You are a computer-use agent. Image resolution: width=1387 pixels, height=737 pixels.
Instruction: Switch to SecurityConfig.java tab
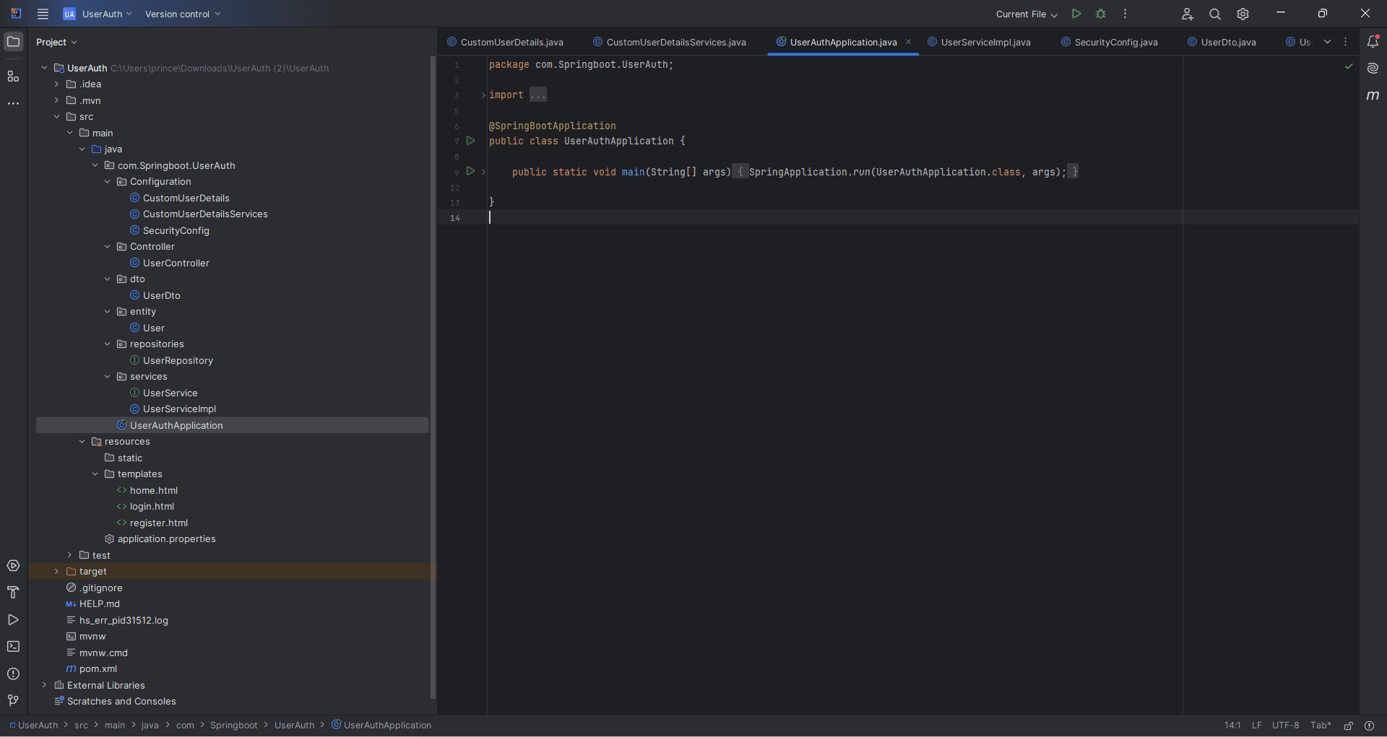(x=1115, y=43)
